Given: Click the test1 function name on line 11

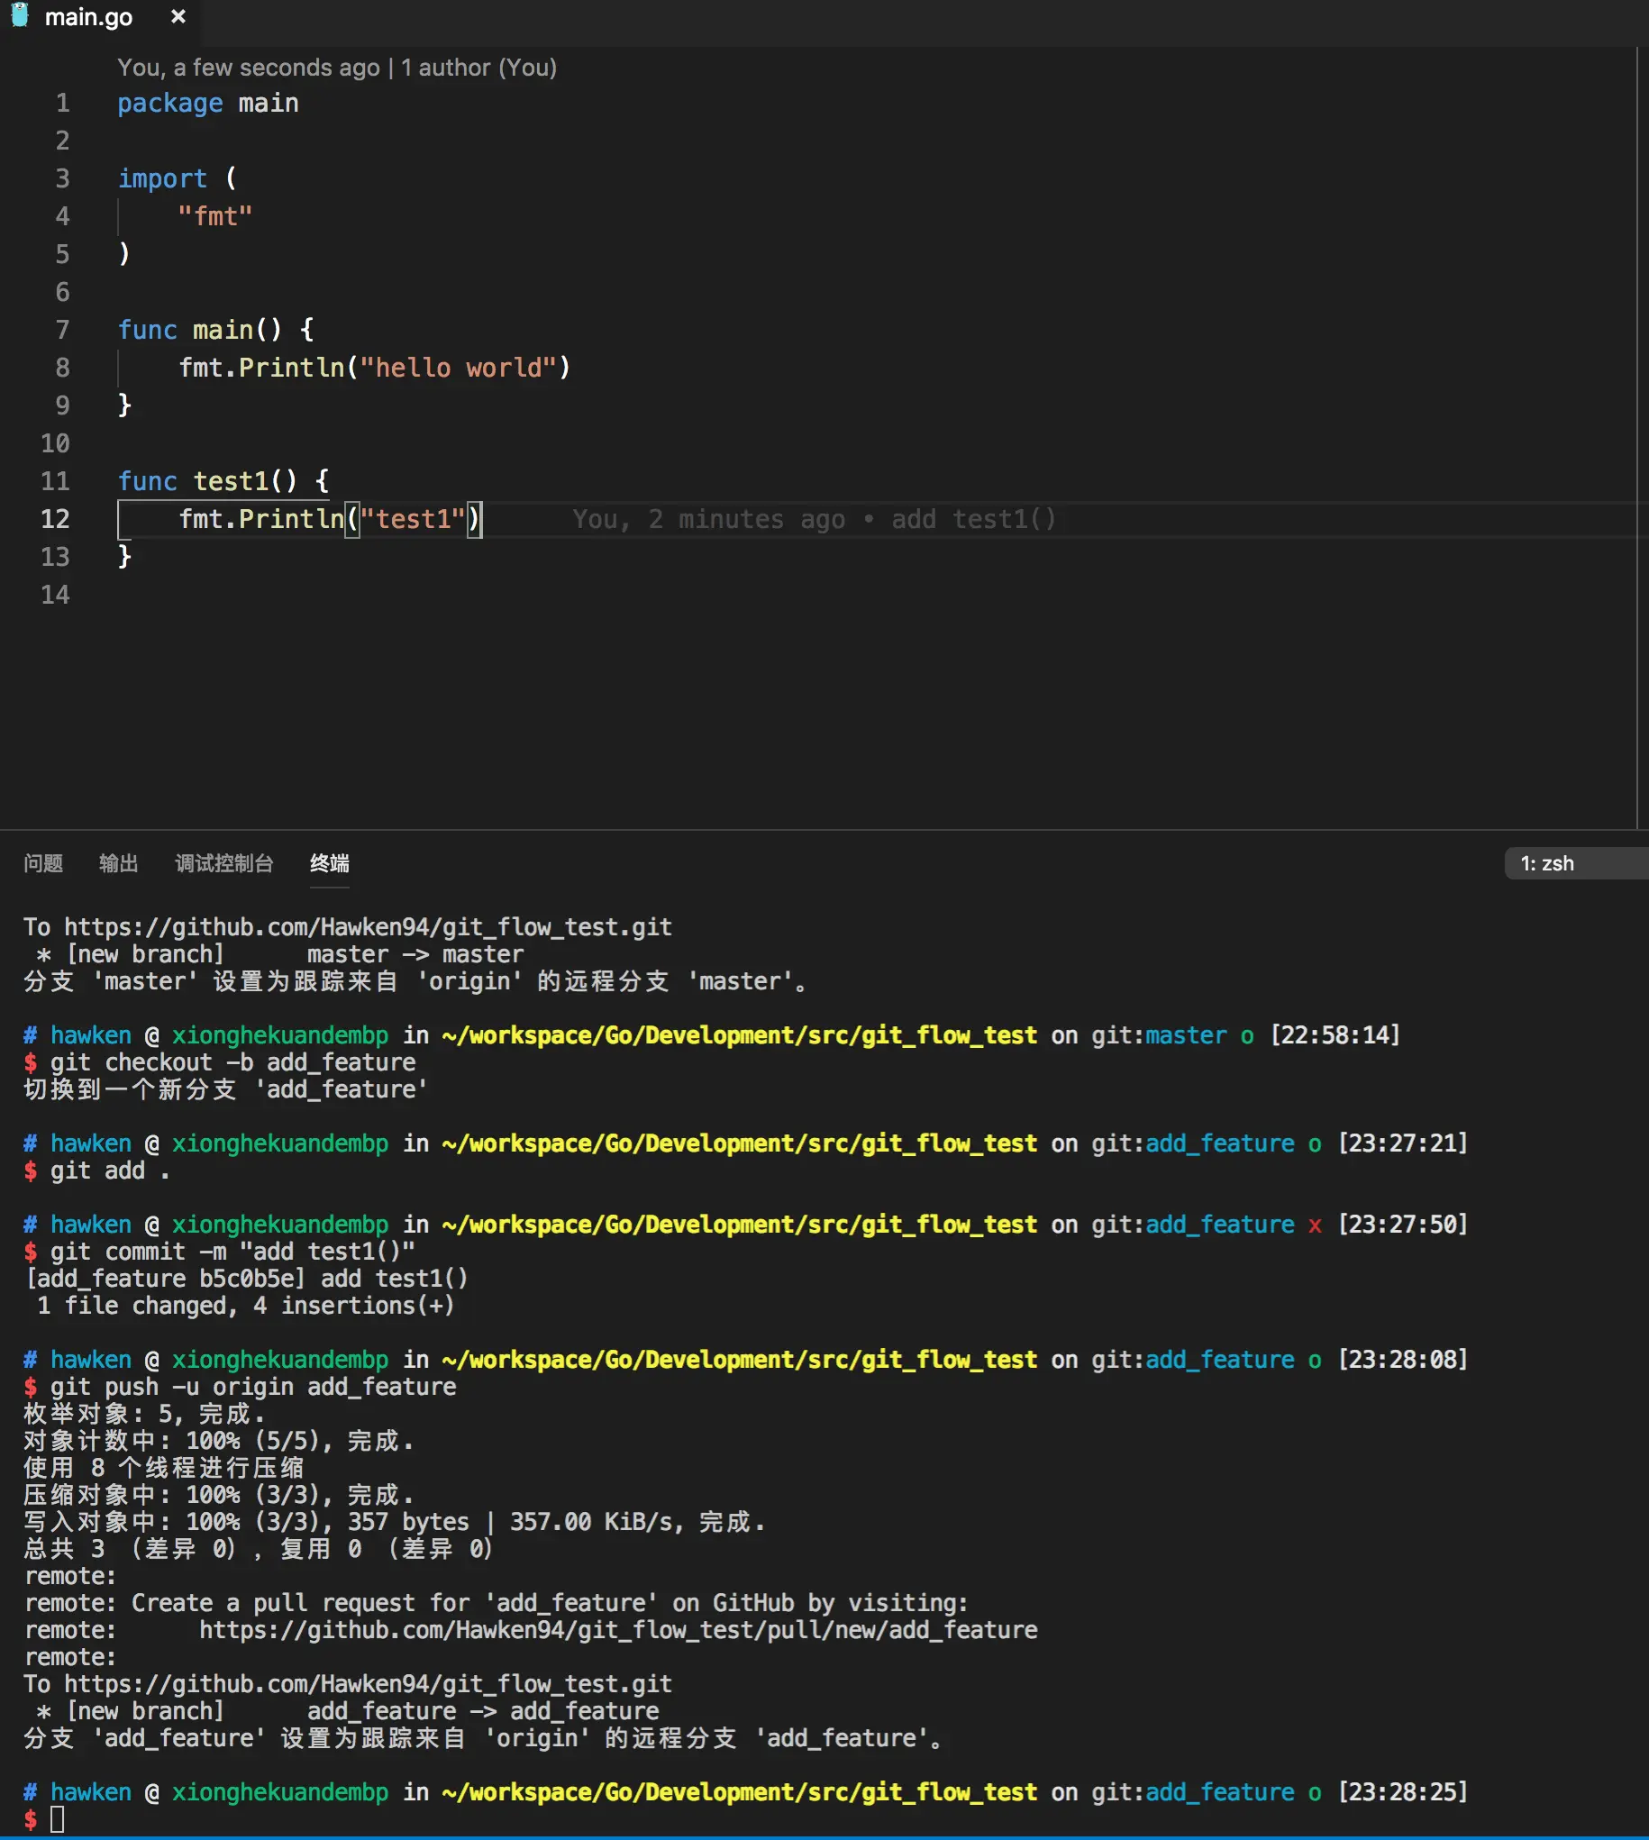Looking at the screenshot, I should pos(231,481).
